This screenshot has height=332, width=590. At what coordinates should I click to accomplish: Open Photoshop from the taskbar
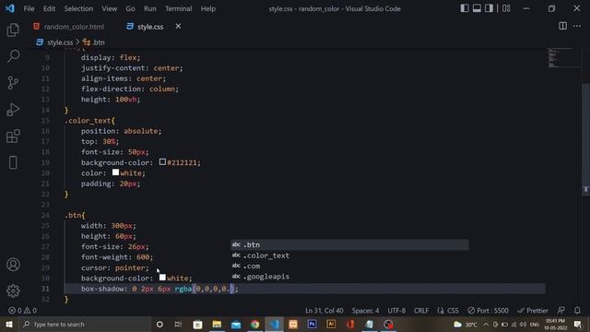pyautogui.click(x=312, y=324)
